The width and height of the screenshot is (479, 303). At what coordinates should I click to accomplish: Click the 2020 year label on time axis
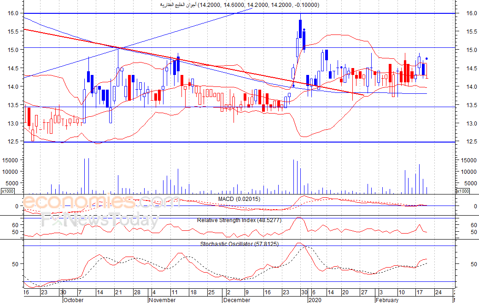tap(315, 300)
